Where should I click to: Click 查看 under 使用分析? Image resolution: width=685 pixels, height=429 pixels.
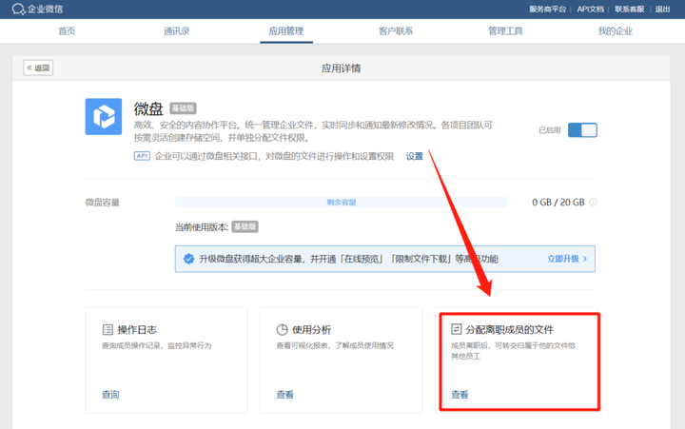pyautogui.click(x=284, y=395)
